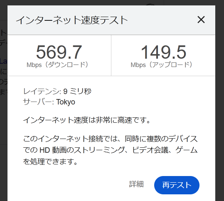Select the 149.5 upload speed value
The image size is (224, 201).
(x=163, y=52)
